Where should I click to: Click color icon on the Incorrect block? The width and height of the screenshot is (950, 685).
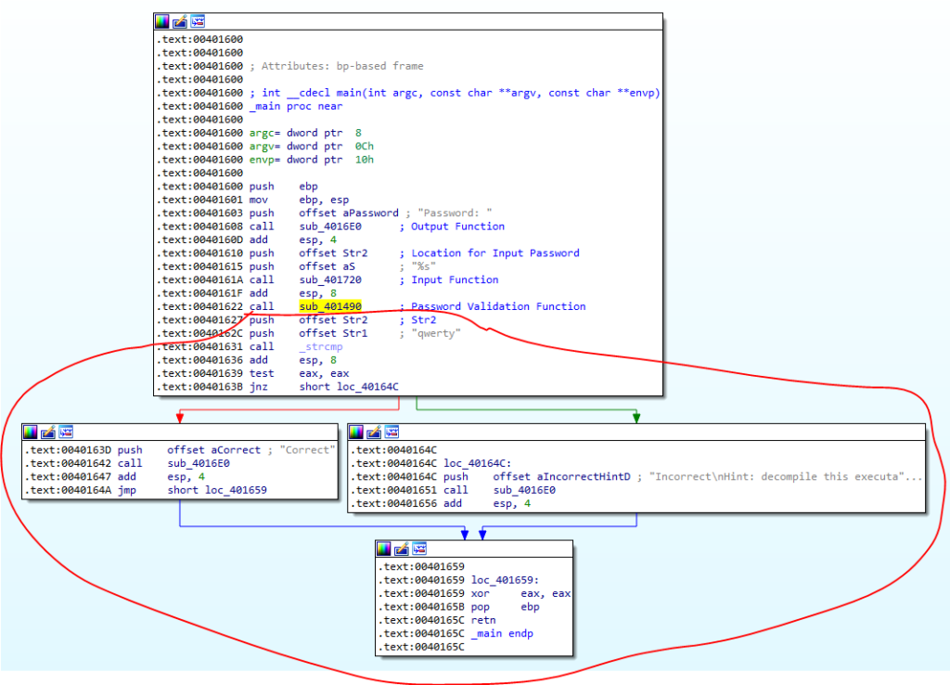point(356,432)
